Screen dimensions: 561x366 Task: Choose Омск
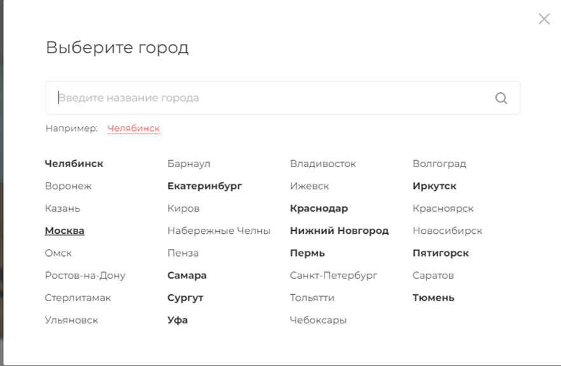coord(58,253)
